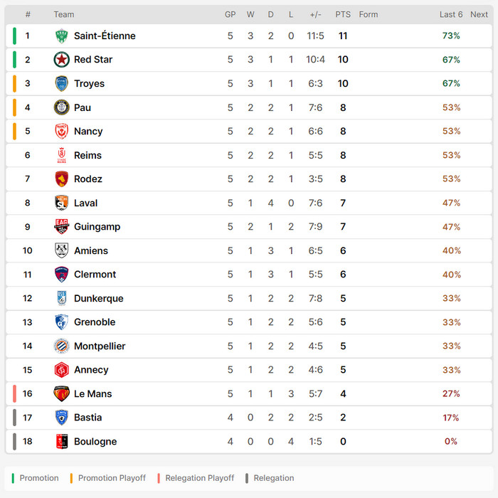
Task: Open the Nancy team name link
Action: tap(88, 132)
